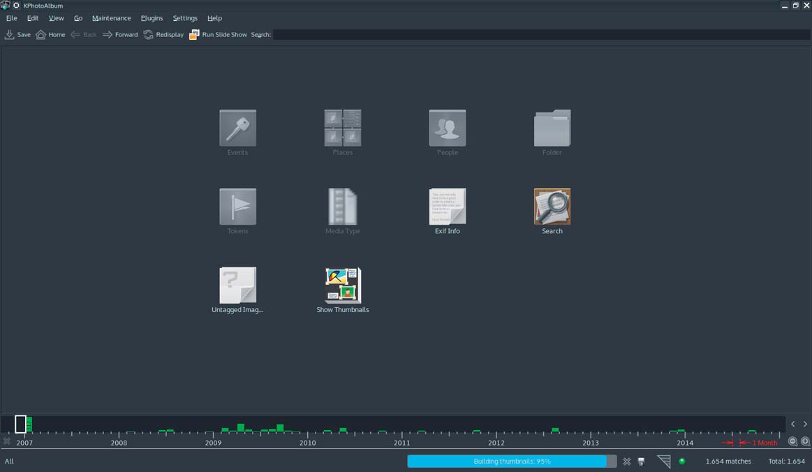Viewport: 812px width, 472px height.
Task: Open the Plugins menu
Action: tap(152, 18)
